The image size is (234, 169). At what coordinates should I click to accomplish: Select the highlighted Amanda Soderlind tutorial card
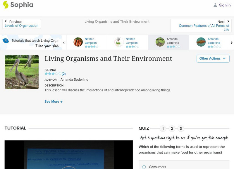point(168,43)
